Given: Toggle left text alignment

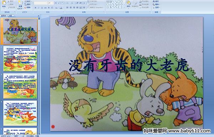Looking at the screenshot, I should pos(67,7).
